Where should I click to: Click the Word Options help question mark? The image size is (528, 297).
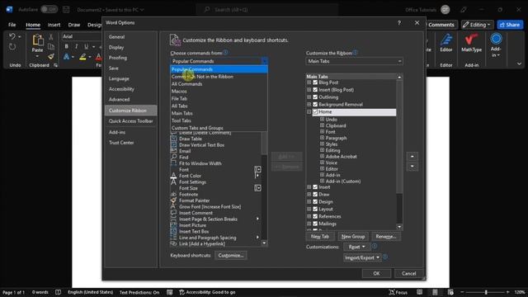point(399,23)
